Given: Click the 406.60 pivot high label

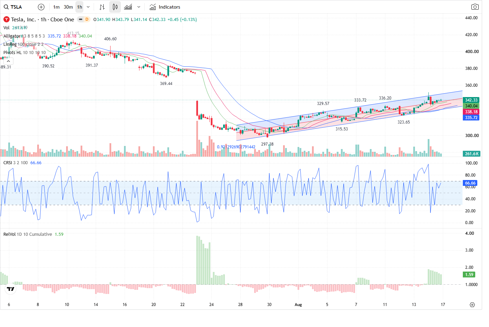Looking at the screenshot, I should pos(110,39).
